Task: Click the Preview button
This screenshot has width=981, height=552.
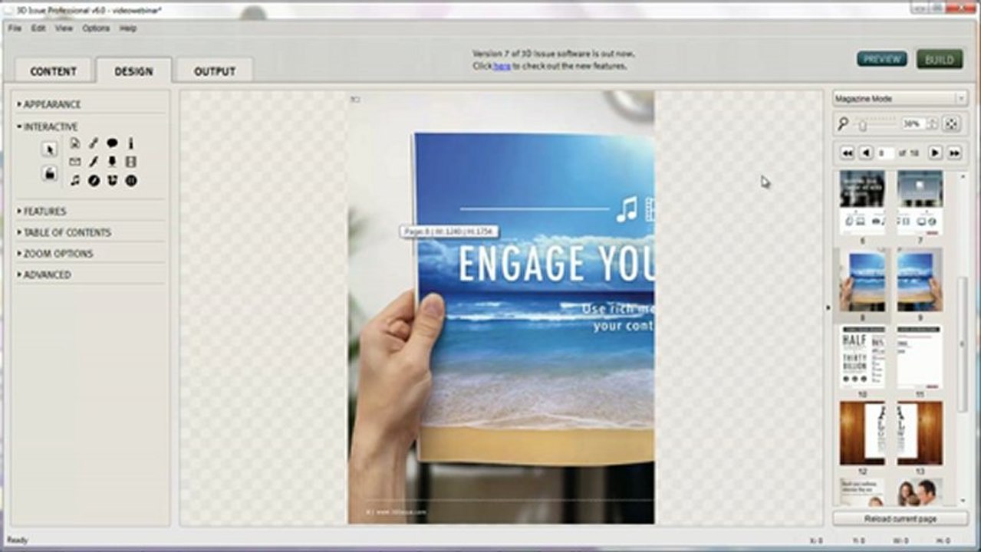Action: tap(882, 59)
